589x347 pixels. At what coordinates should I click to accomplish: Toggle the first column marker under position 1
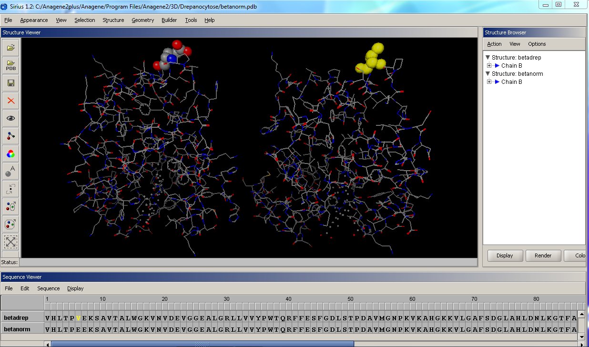pos(47,306)
